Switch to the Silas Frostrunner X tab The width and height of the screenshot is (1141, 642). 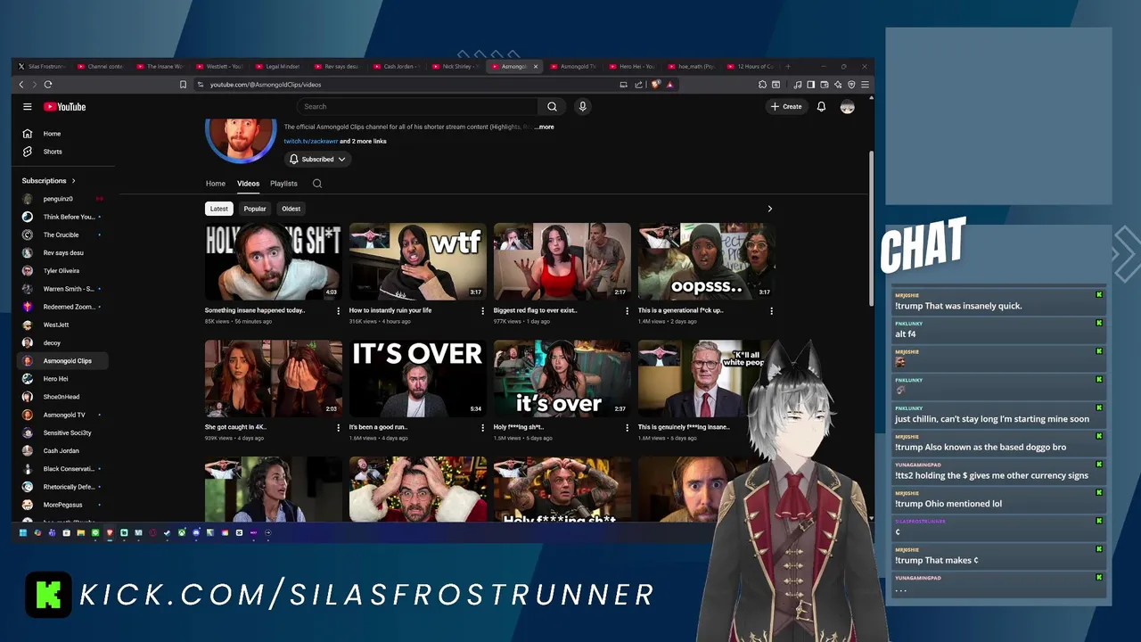41,66
